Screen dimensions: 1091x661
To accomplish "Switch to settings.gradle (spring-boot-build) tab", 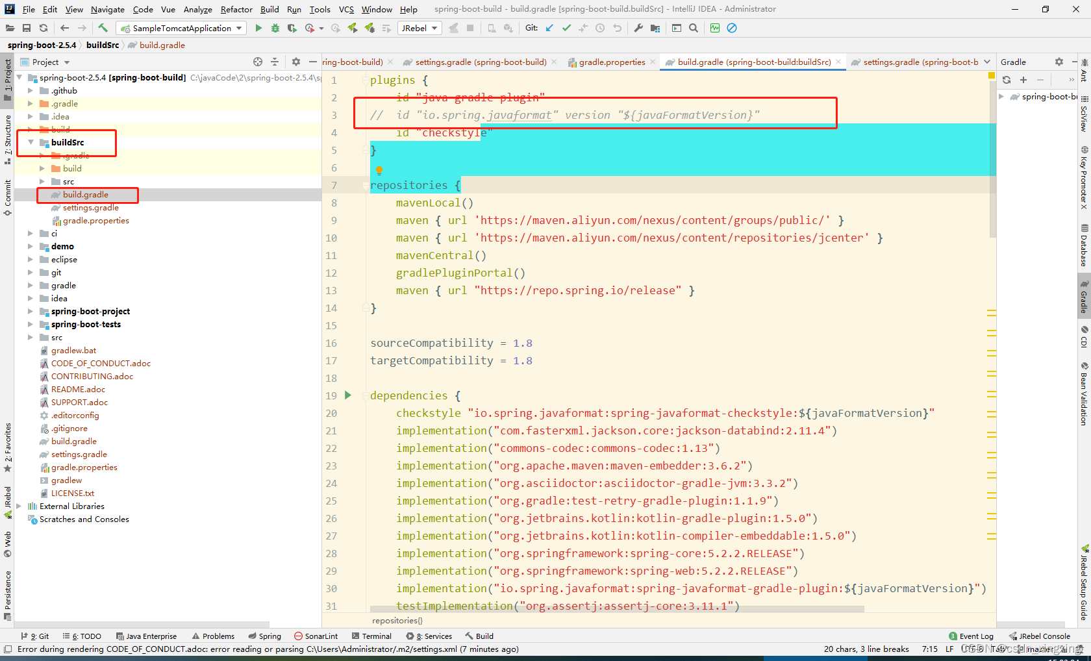I will point(481,62).
